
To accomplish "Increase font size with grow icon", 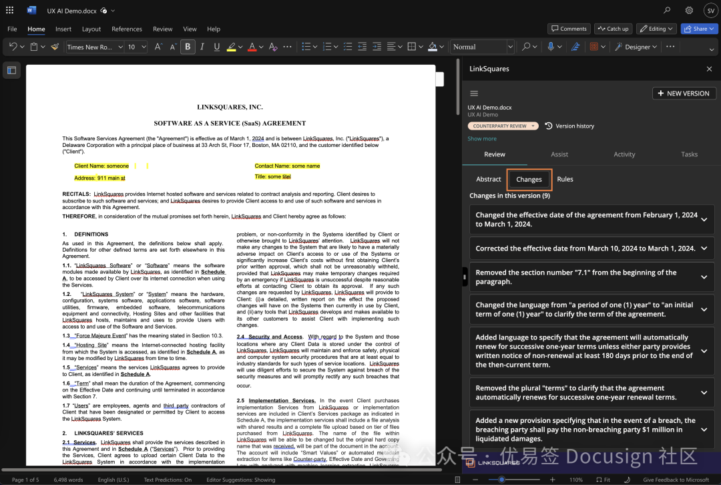I will pyautogui.click(x=158, y=47).
